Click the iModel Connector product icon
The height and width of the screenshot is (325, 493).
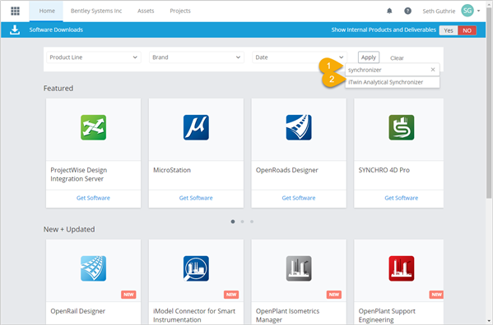coord(196,268)
